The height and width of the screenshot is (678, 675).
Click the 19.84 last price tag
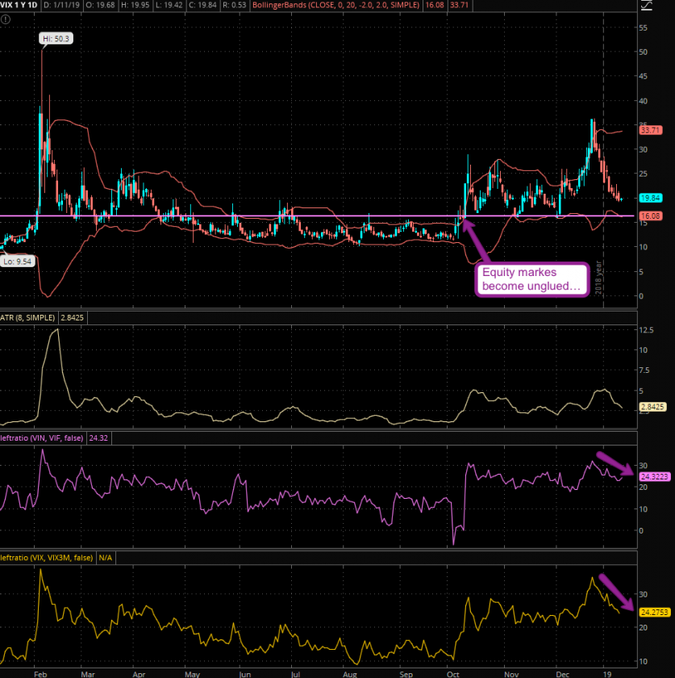tap(650, 199)
